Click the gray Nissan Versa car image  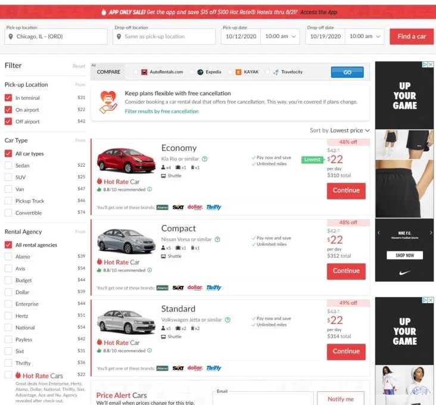click(126, 241)
